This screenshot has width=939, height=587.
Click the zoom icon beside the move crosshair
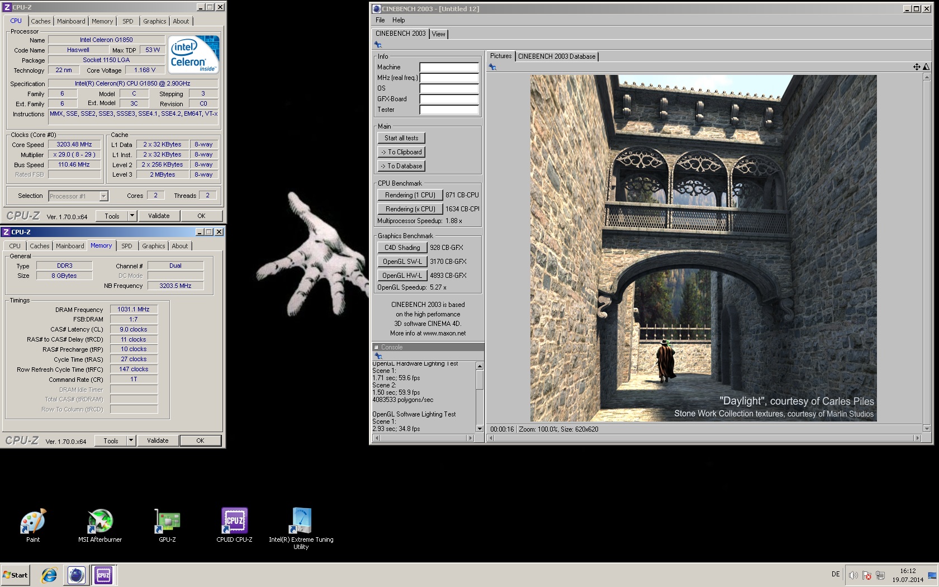click(x=926, y=67)
